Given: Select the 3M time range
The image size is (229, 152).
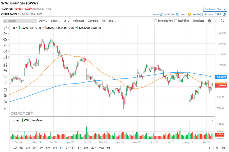Looking at the screenshot, I should click(x=41, y=148).
